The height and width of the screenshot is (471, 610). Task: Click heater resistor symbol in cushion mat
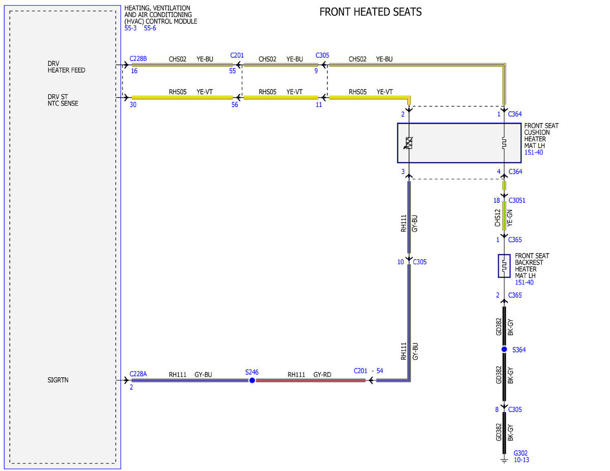click(504, 143)
